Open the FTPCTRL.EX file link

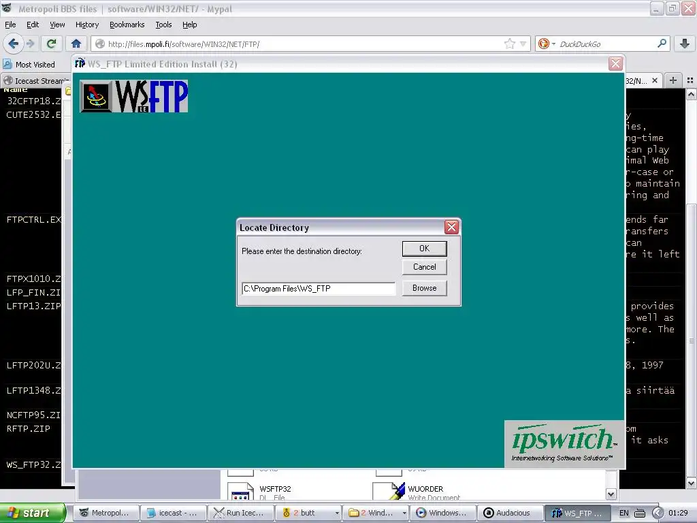pyautogui.click(x=33, y=220)
